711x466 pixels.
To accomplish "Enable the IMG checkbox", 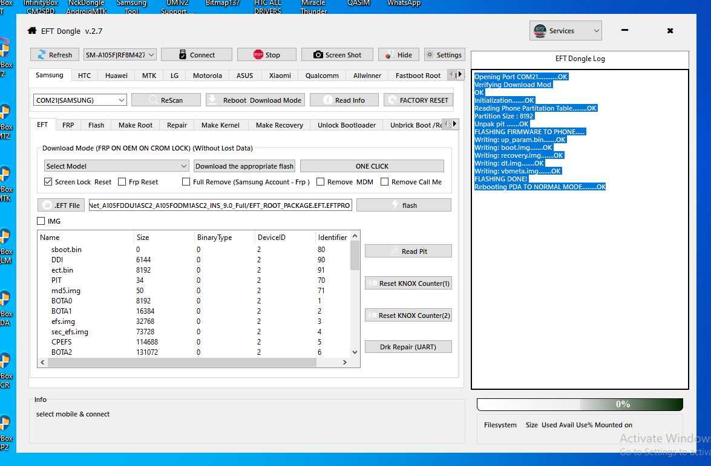I will coord(41,221).
